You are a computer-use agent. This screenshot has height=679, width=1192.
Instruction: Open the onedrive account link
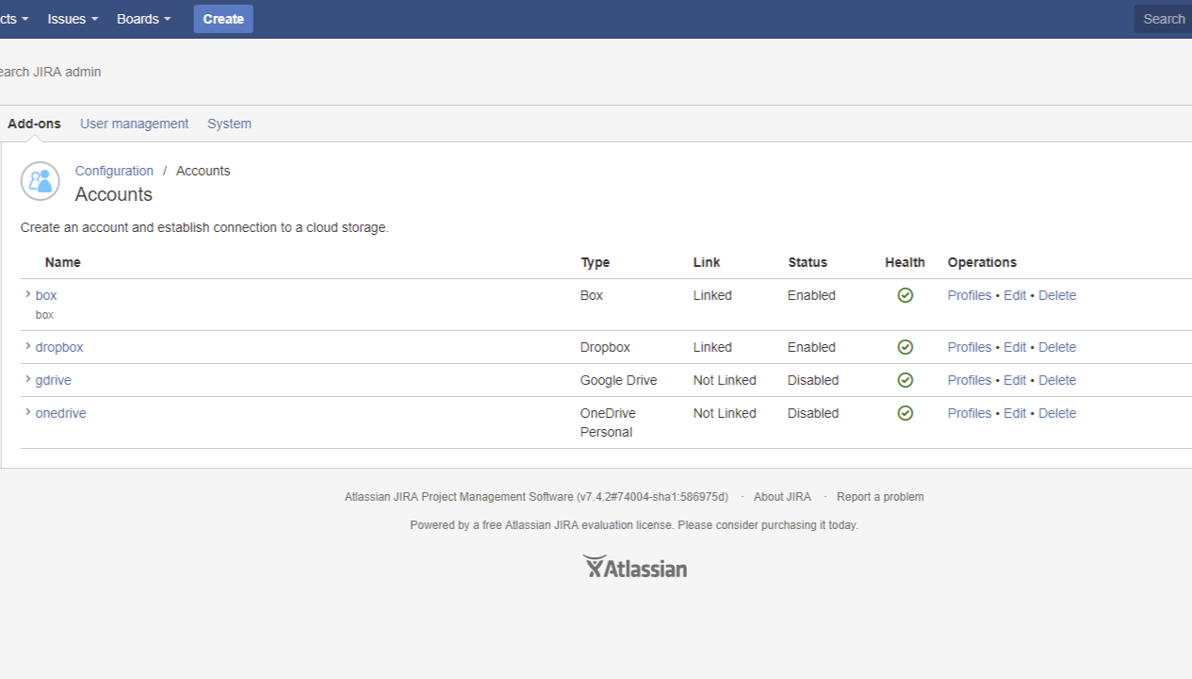[60, 413]
